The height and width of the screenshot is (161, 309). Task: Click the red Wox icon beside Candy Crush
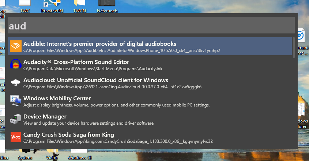coord(15,137)
